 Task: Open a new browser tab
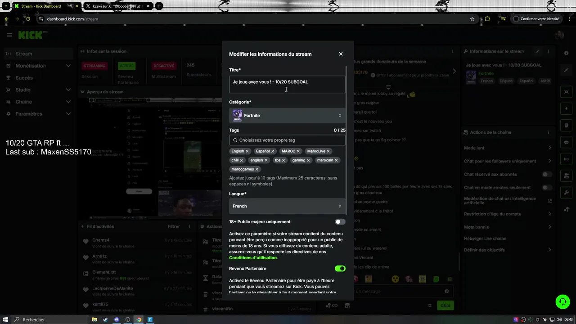click(x=159, y=6)
